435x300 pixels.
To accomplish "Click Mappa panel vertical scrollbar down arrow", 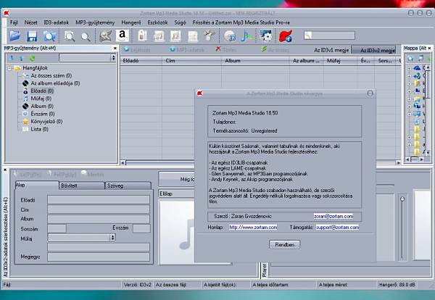I will 428,152.
